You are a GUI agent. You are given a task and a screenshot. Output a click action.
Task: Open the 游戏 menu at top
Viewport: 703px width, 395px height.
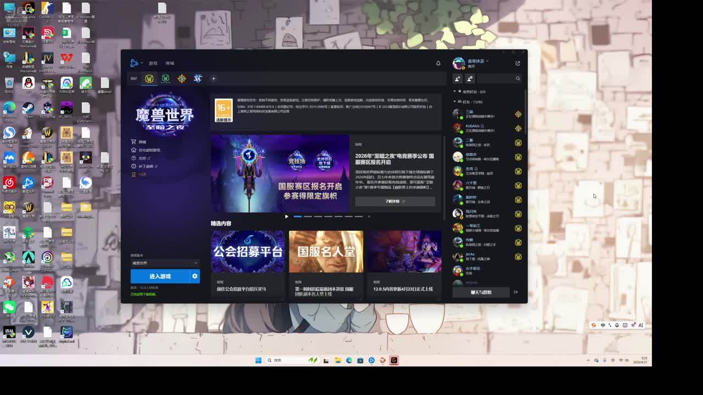[153, 64]
